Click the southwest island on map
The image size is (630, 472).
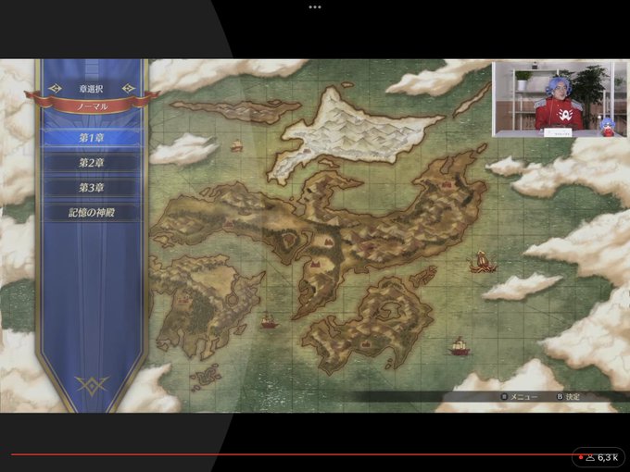click(205, 305)
